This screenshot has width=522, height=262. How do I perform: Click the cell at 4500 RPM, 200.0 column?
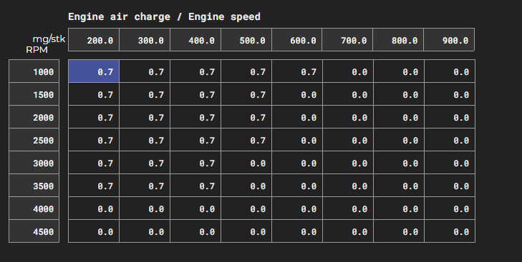pos(94,231)
